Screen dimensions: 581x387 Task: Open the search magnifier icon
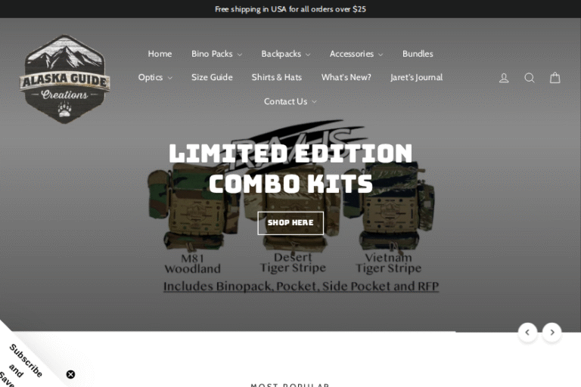click(x=530, y=78)
